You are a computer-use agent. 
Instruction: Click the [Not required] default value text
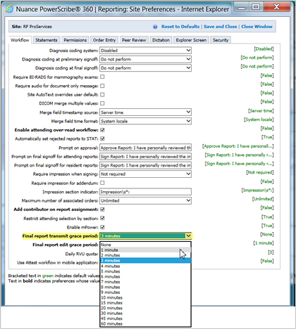coord(260,172)
